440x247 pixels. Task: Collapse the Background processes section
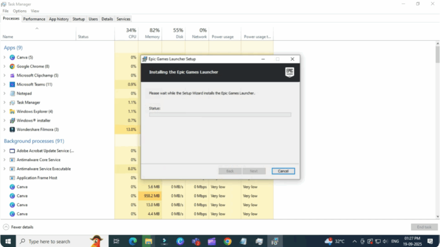click(34, 141)
